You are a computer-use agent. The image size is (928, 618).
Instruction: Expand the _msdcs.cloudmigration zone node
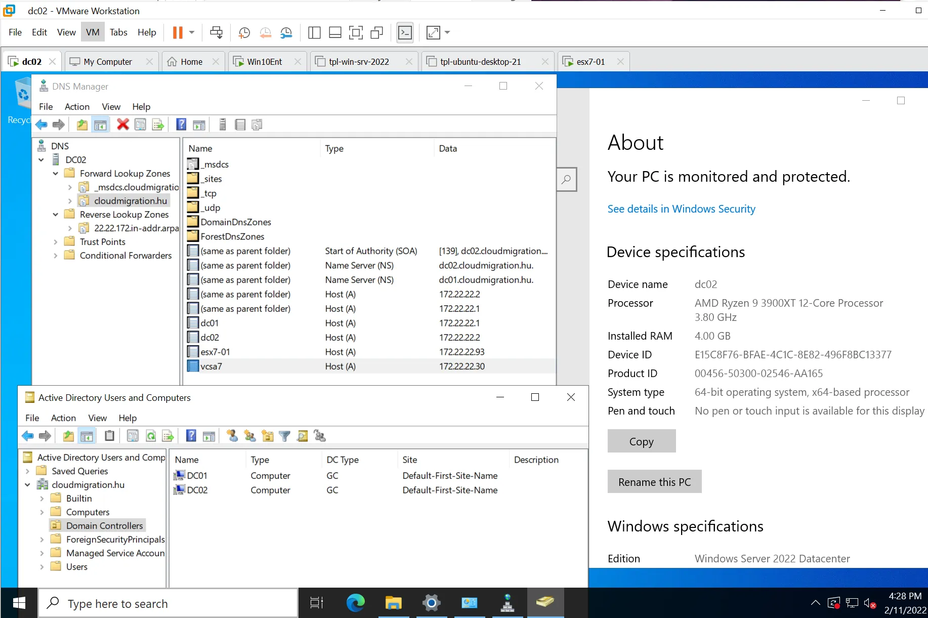pyautogui.click(x=70, y=187)
